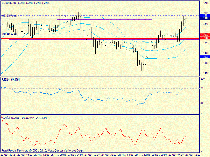Image resolution: width=210 pixels, height=157 pixels.
Task: Click the 26 Nov 20:00 time label
Action: [59, 155]
